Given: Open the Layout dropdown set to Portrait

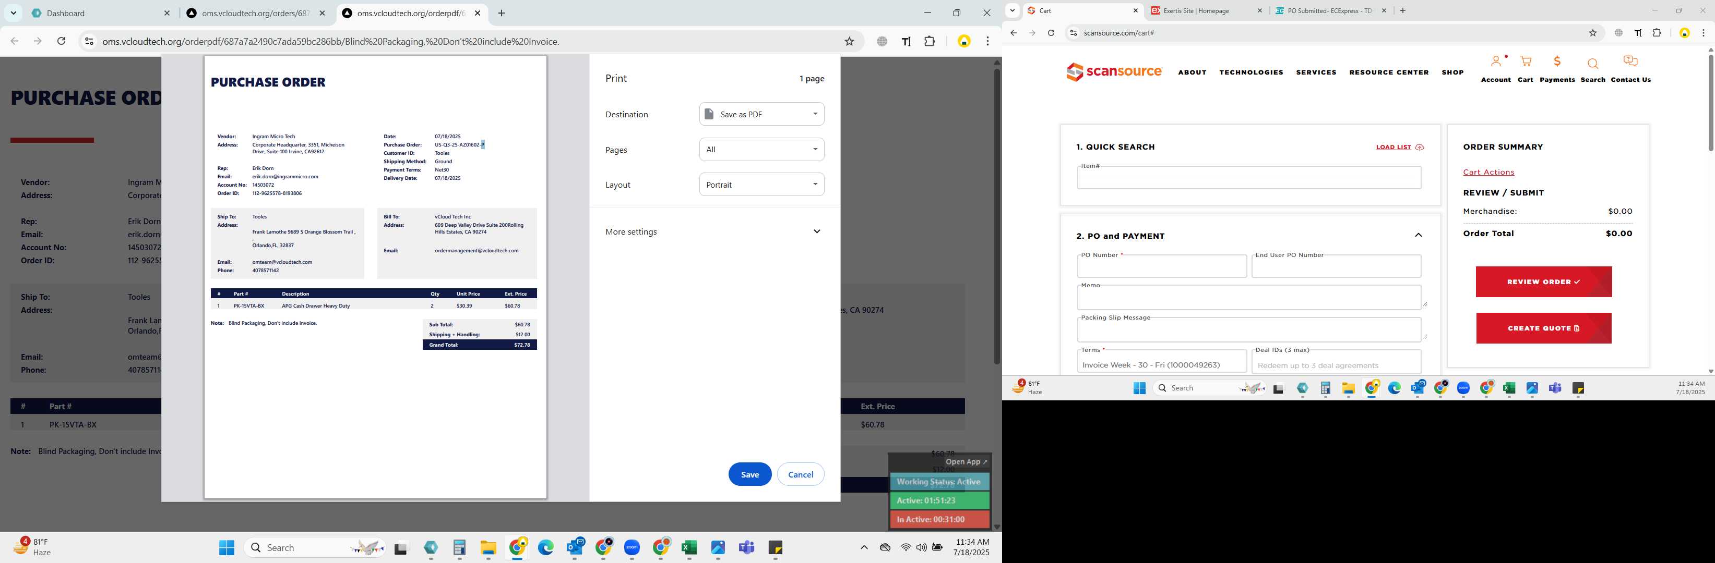Looking at the screenshot, I should pyautogui.click(x=761, y=185).
